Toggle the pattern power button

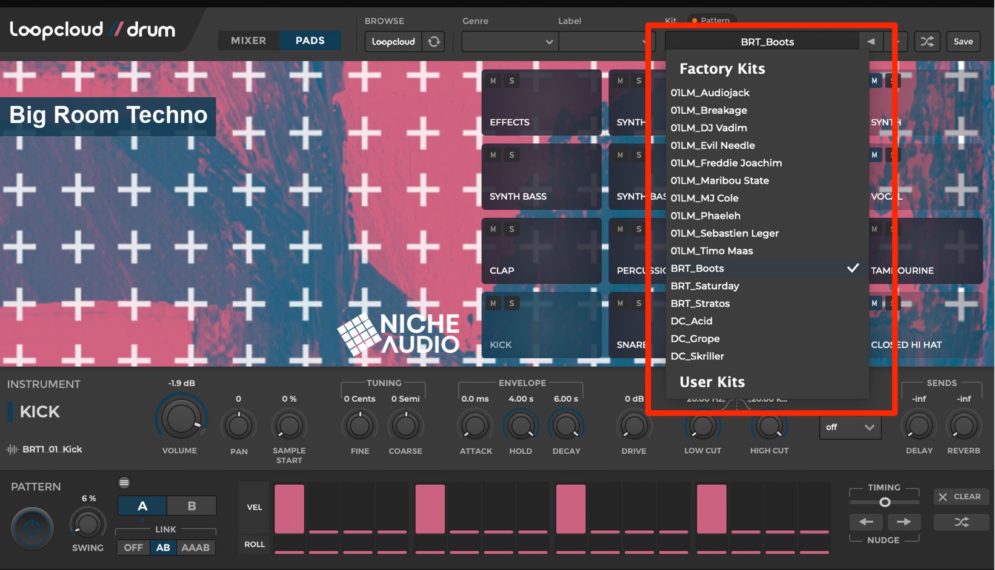[x=32, y=528]
